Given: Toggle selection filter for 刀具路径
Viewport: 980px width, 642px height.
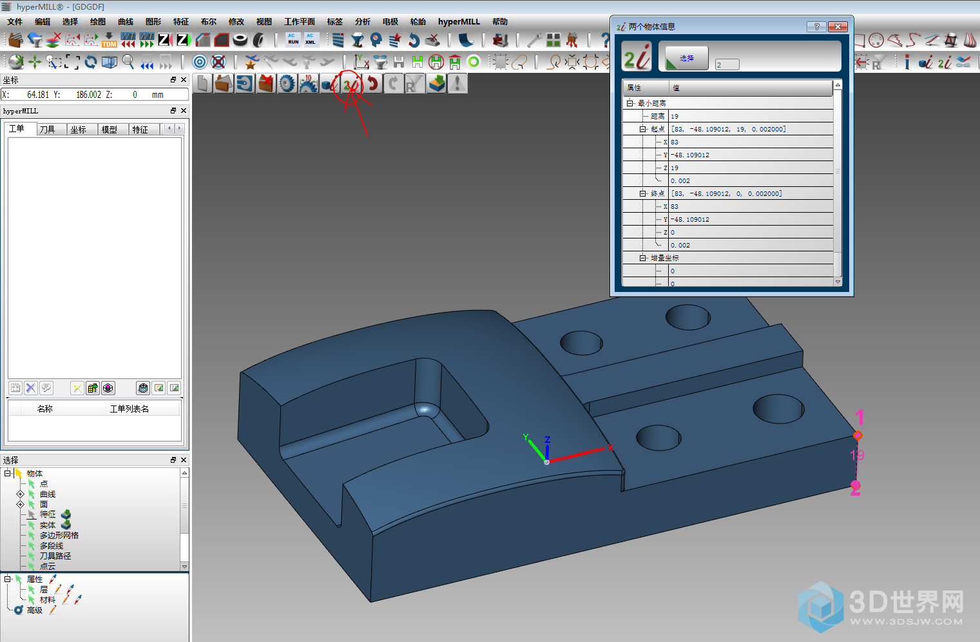Looking at the screenshot, I should click(x=31, y=556).
